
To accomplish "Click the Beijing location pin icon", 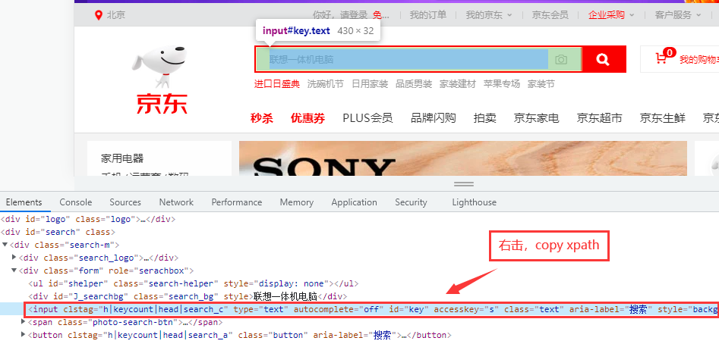I will [x=98, y=15].
